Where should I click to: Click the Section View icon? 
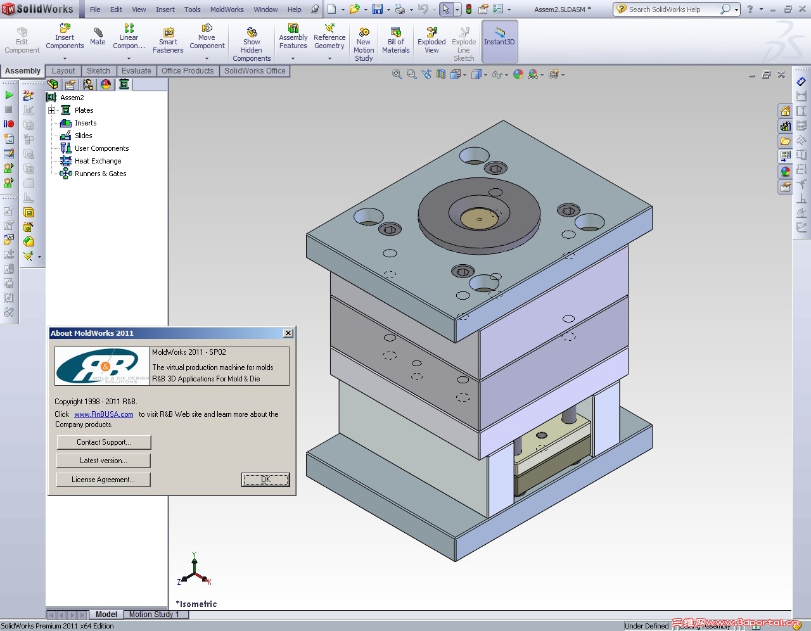[x=441, y=74]
